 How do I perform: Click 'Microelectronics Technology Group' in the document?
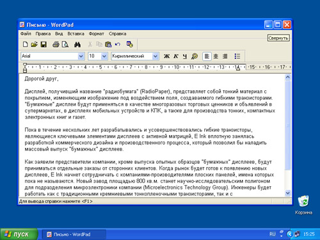186,188
